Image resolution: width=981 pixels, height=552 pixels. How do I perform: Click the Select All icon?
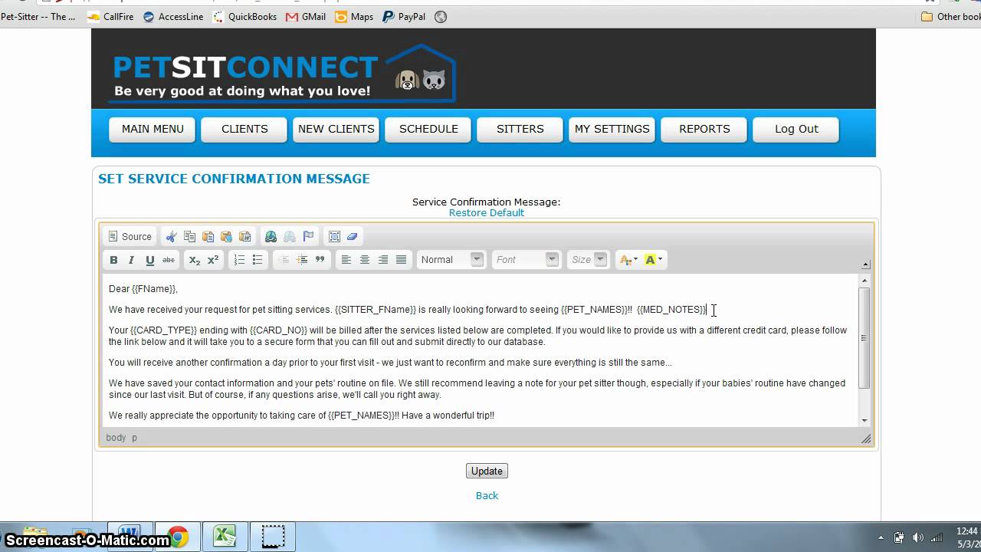click(334, 237)
